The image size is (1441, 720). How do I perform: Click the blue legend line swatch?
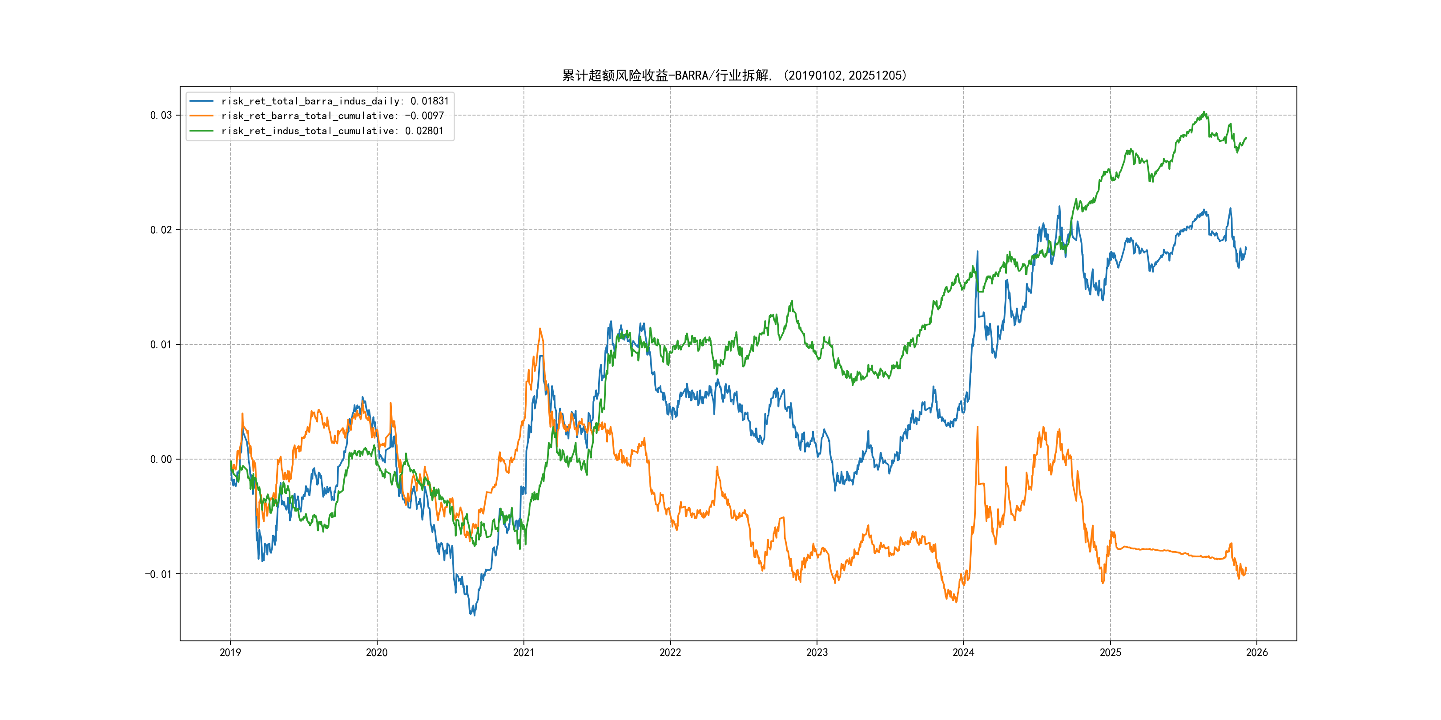(x=201, y=101)
